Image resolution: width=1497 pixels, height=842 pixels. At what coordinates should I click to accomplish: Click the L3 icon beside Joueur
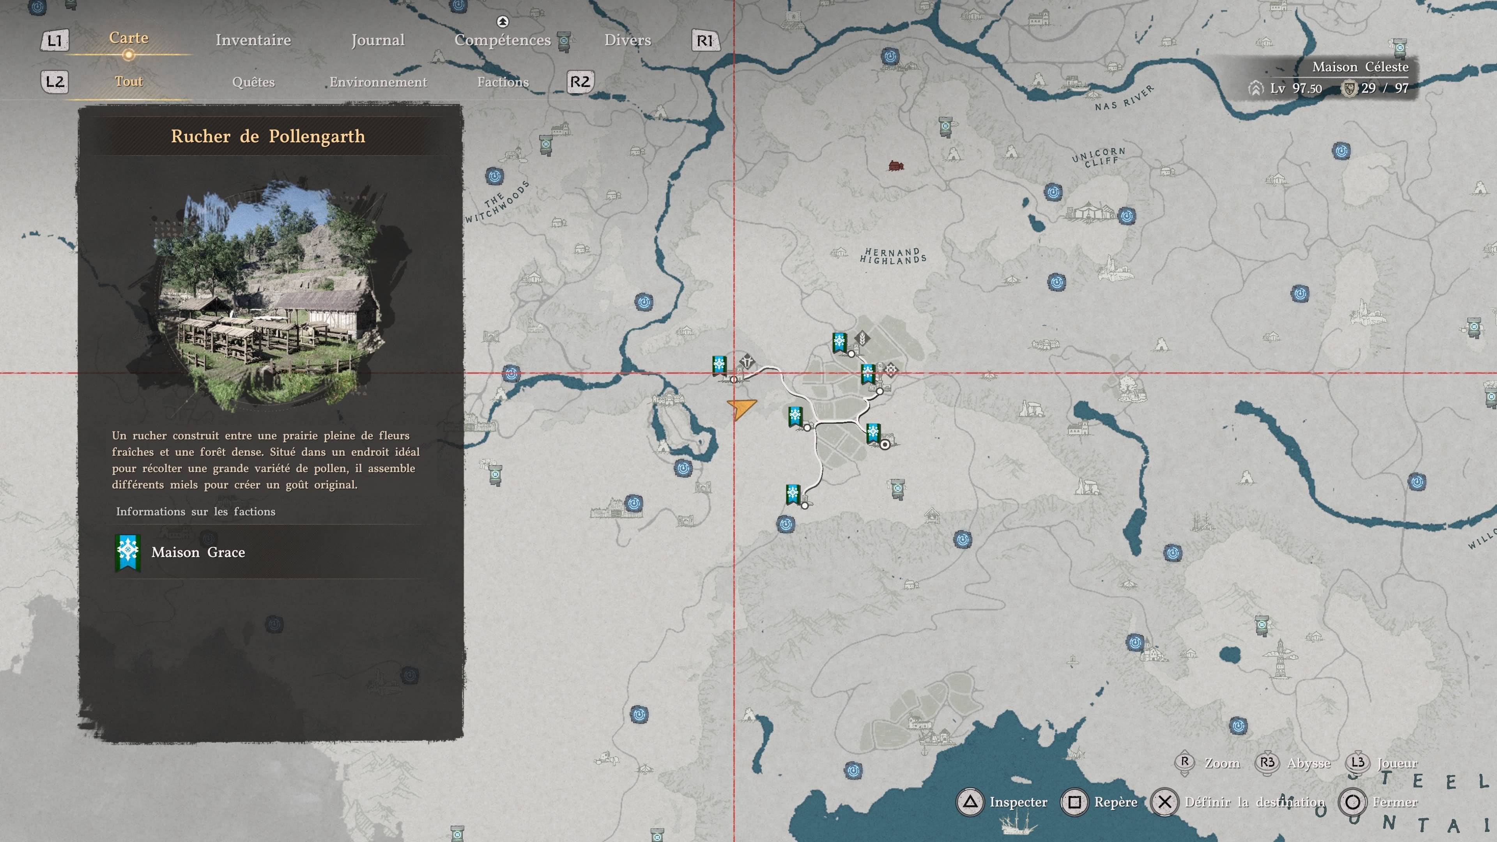1357,763
